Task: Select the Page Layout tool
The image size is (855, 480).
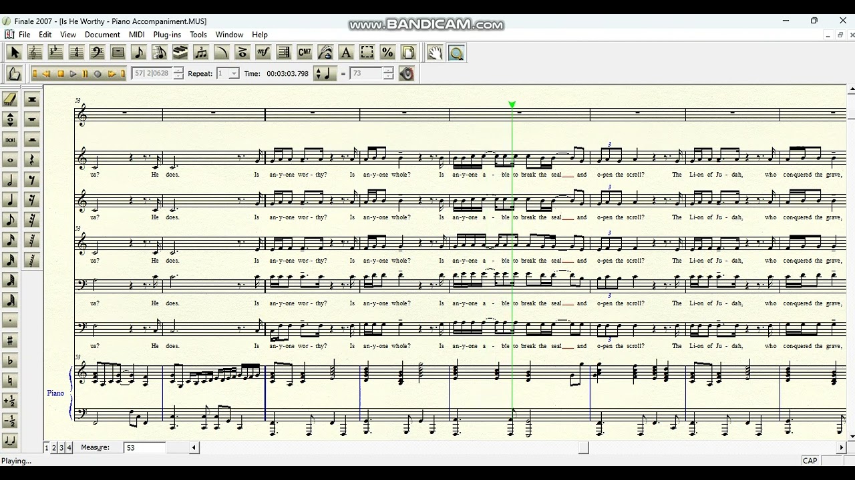Action: click(408, 53)
